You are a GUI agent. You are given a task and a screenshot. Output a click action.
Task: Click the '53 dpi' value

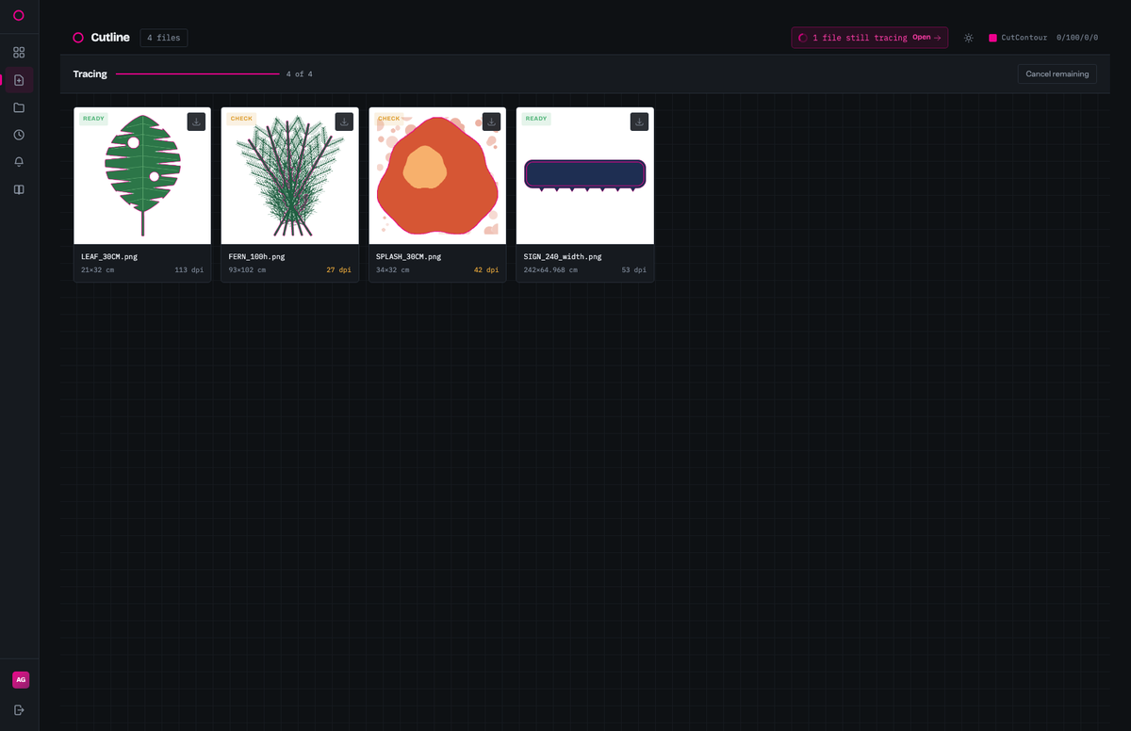(634, 270)
